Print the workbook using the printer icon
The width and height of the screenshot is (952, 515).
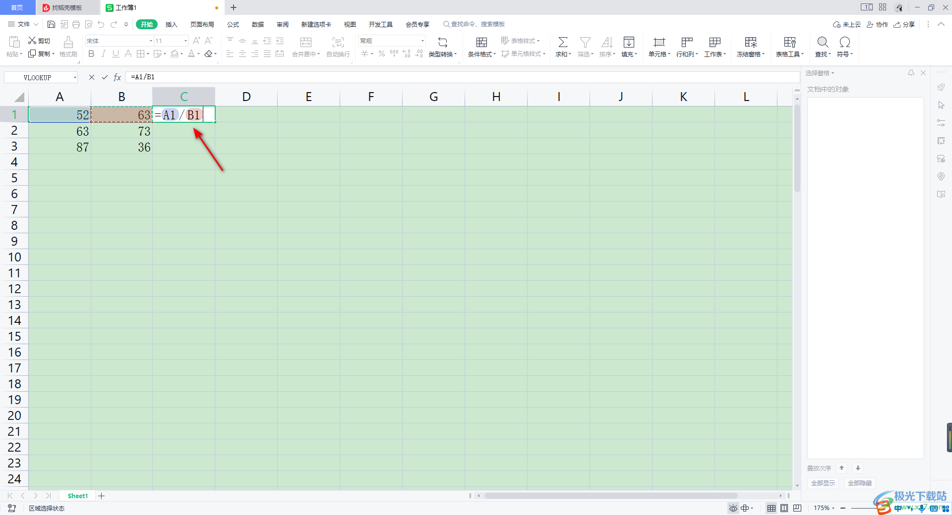(x=76, y=24)
